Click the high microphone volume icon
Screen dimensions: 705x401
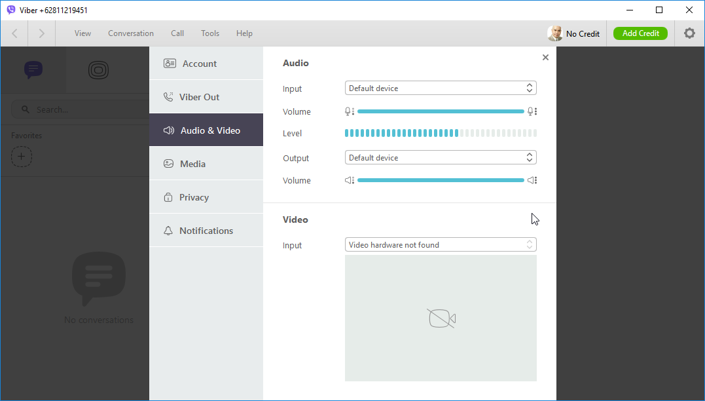coord(532,111)
